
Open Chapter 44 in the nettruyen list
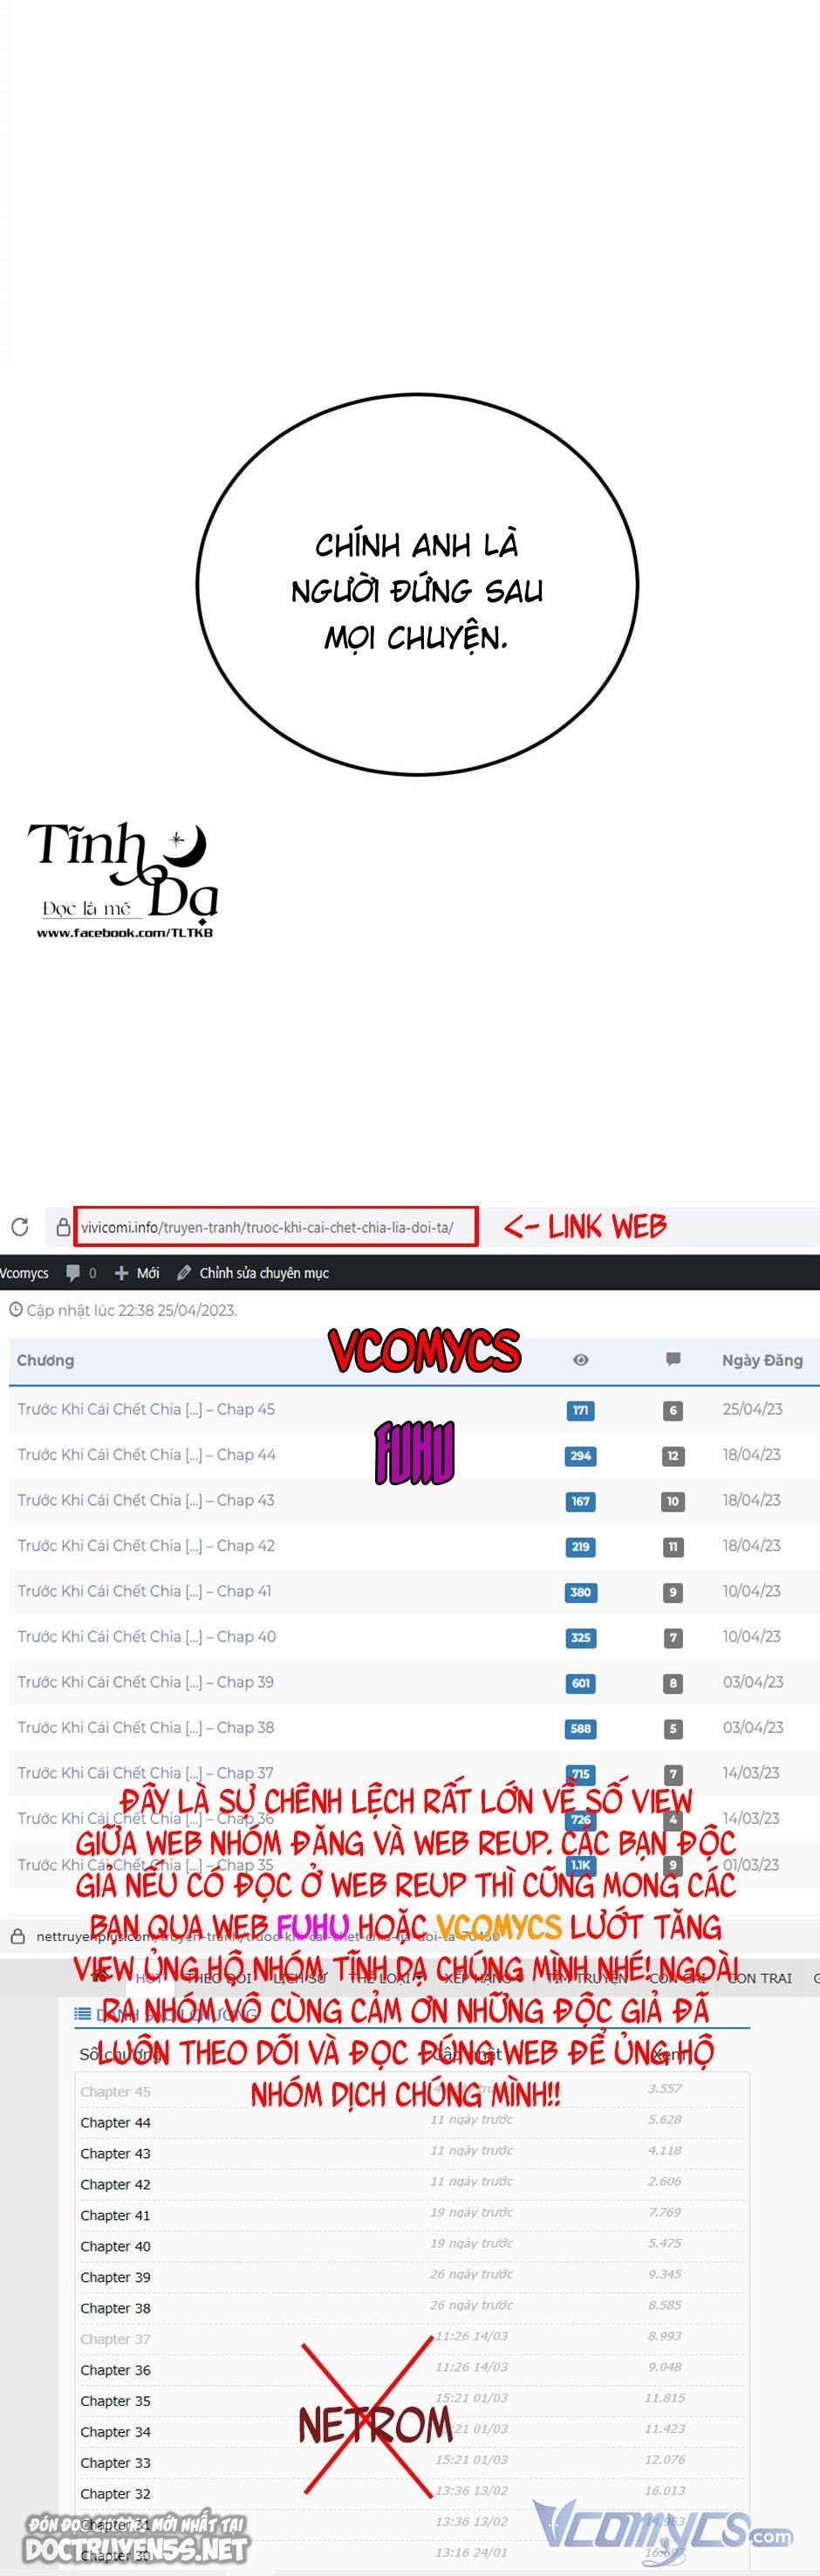tap(115, 2123)
